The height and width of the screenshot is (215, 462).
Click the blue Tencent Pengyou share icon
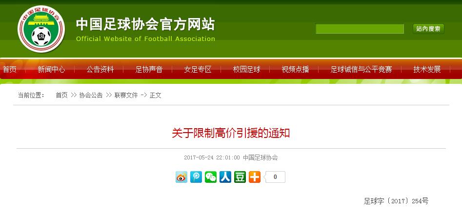(x=196, y=177)
